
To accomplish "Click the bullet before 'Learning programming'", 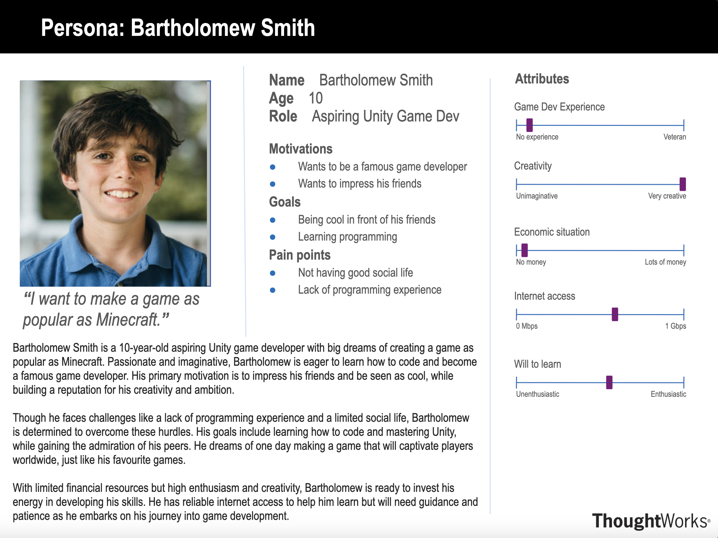I will 273,237.
